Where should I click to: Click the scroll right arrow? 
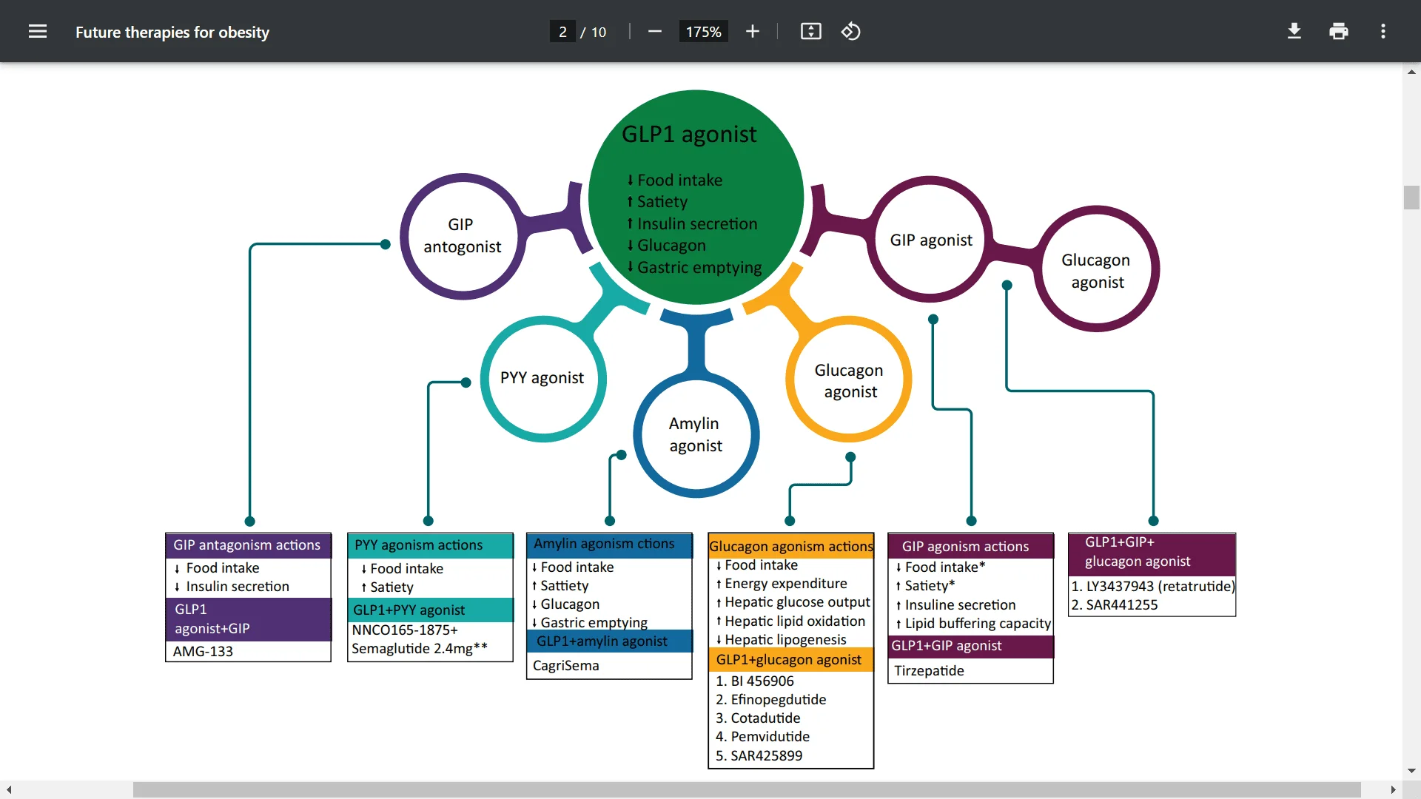click(1393, 789)
